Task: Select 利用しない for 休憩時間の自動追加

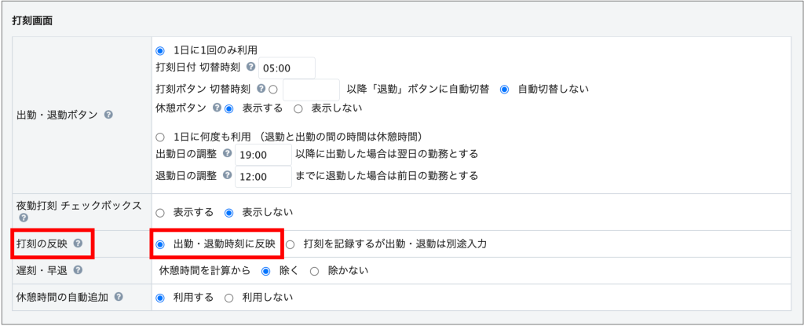Action: [229, 298]
